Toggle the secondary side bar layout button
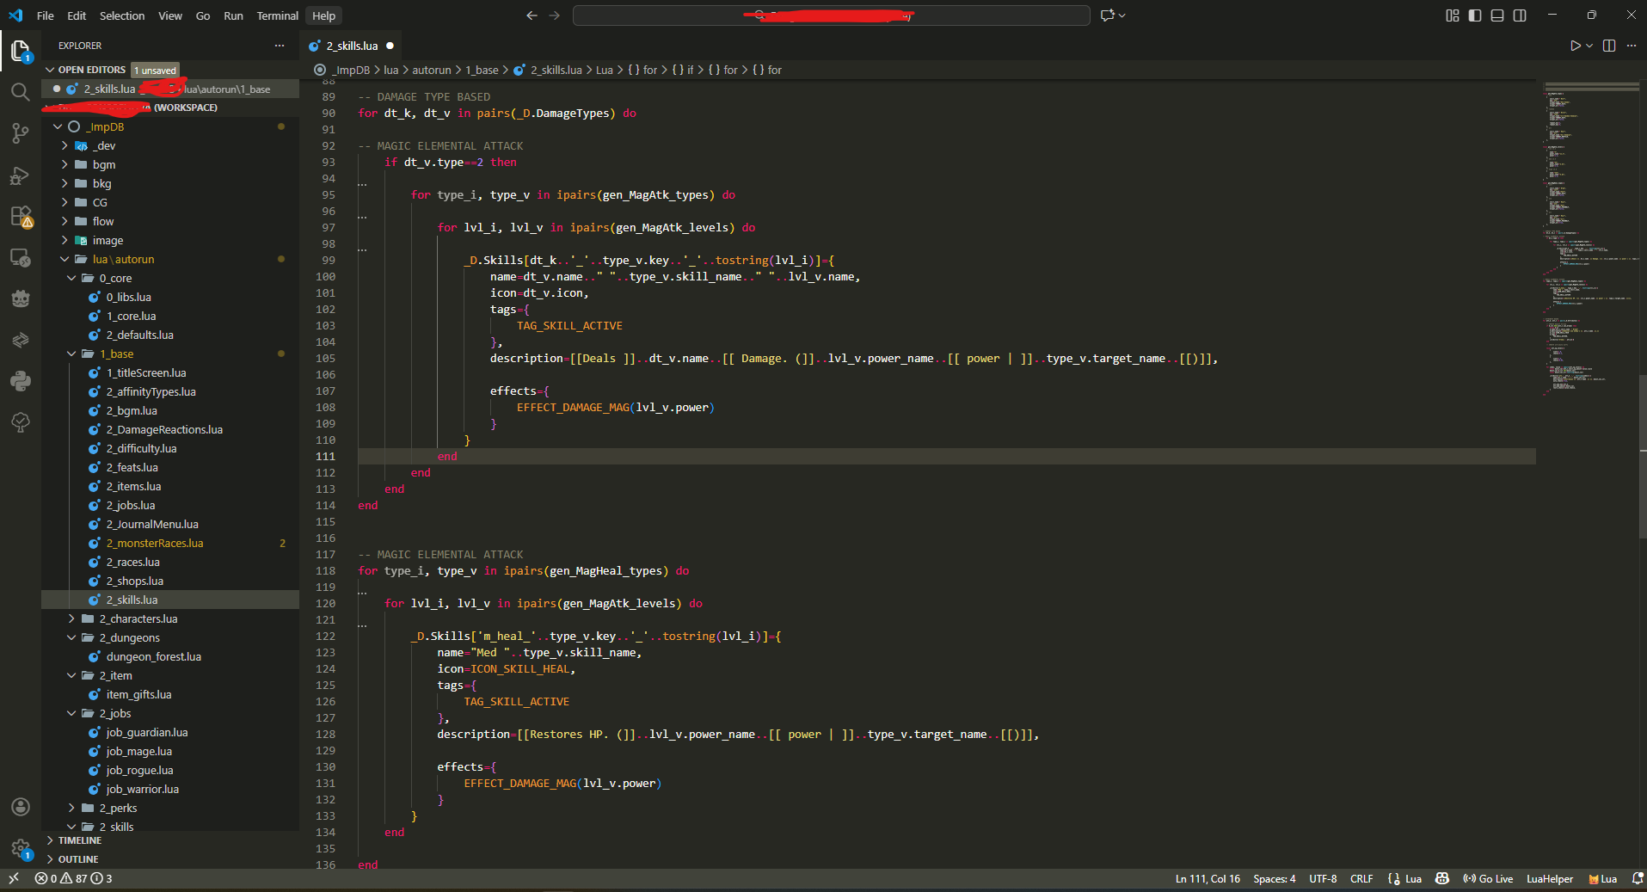Screen dimensions: 1647x892 pos(1520,15)
